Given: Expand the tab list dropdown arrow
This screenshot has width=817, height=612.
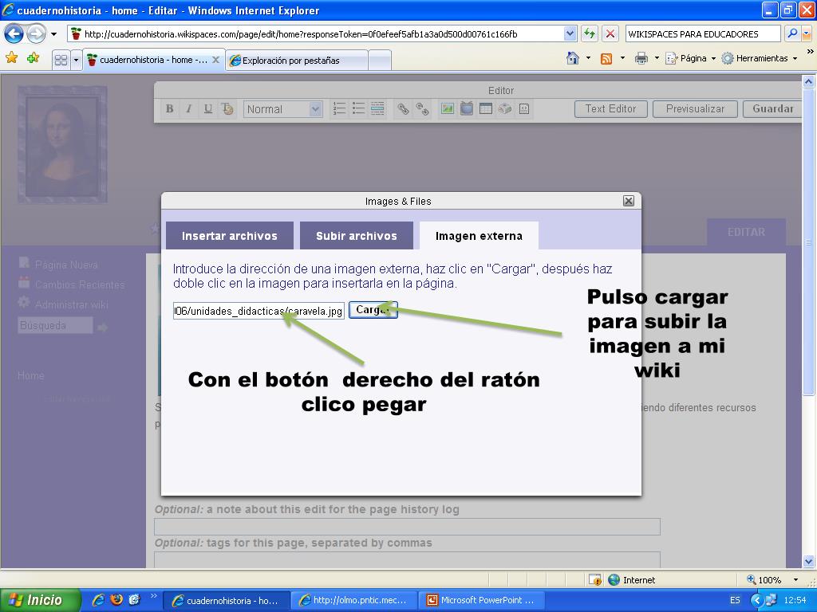Looking at the screenshot, I should [76, 61].
